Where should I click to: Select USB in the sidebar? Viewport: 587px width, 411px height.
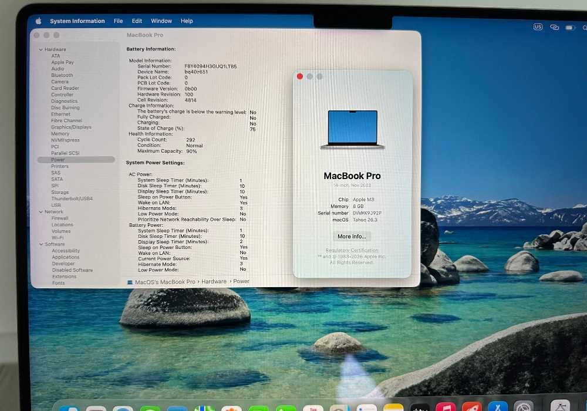tap(56, 205)
